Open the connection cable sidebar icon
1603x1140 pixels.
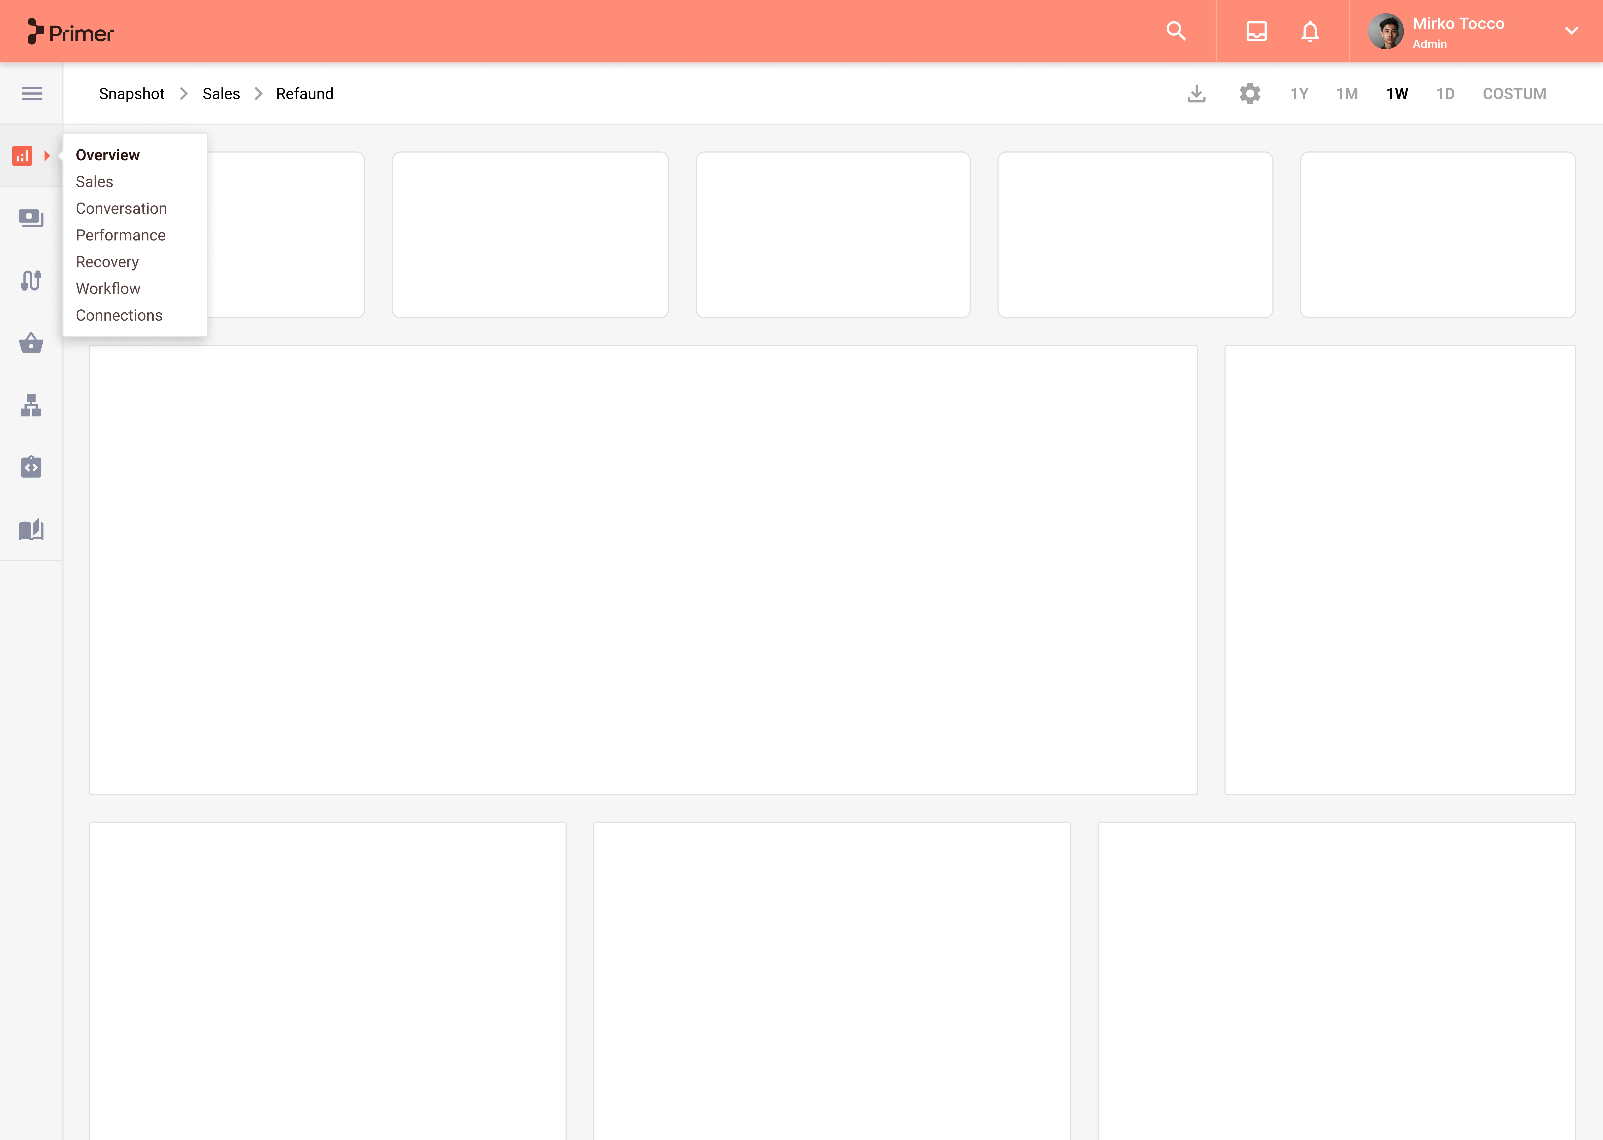tap(31, 281)
